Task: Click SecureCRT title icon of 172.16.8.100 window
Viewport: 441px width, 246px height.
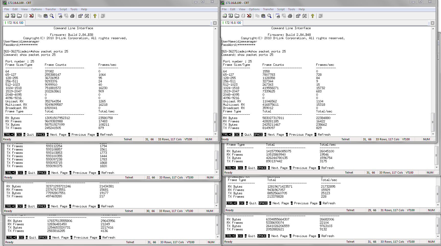Action: coord(222,3)
